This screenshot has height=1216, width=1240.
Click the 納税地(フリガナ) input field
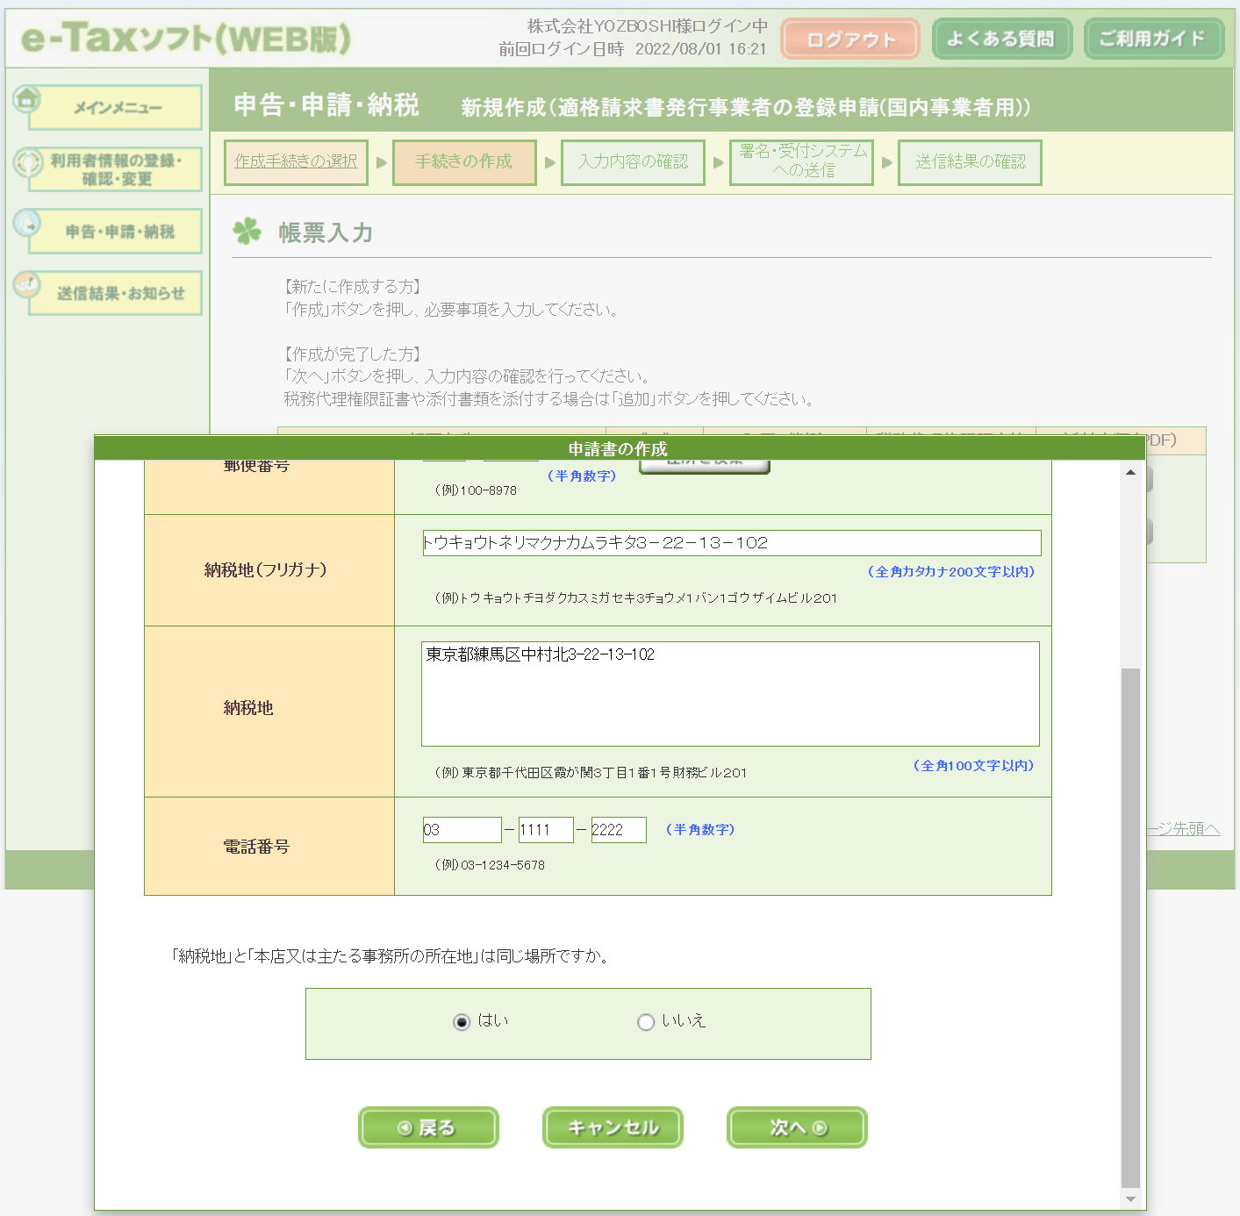(731, 543)
